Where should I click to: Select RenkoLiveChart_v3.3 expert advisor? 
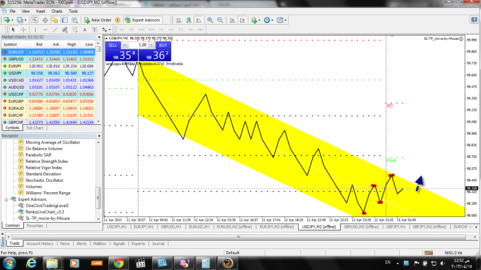click(45, 212)
